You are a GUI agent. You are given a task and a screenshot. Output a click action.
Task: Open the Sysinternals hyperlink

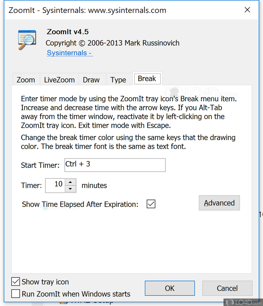pyautogui.click(x=70, y=53)
